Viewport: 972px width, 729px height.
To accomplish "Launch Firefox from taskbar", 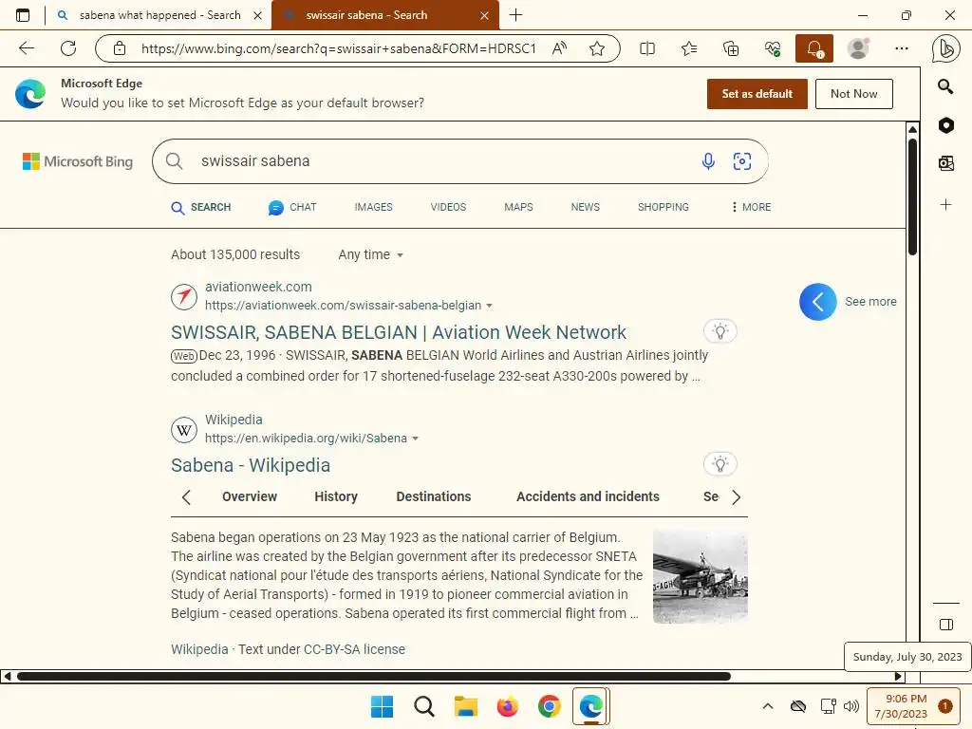I will [x=507, y=706].
